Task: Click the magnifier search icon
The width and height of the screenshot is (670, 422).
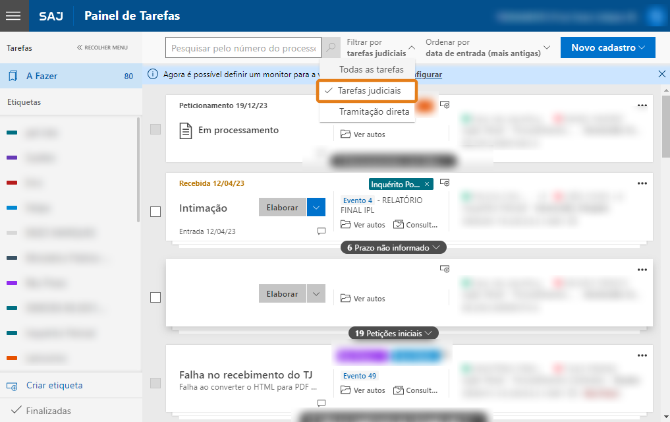Action: pyautogui.click(x=331, y=48)
